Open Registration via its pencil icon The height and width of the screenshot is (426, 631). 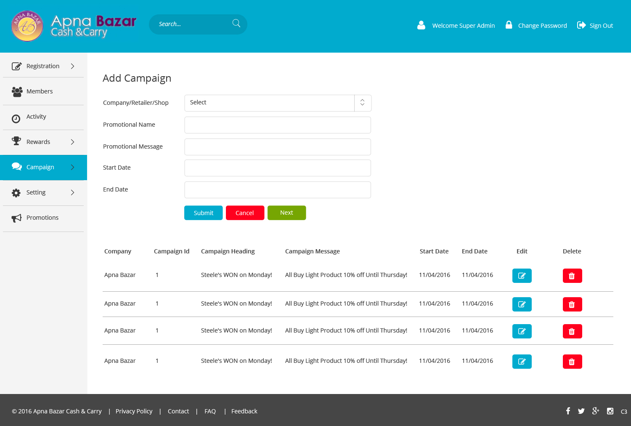[16, 66]
